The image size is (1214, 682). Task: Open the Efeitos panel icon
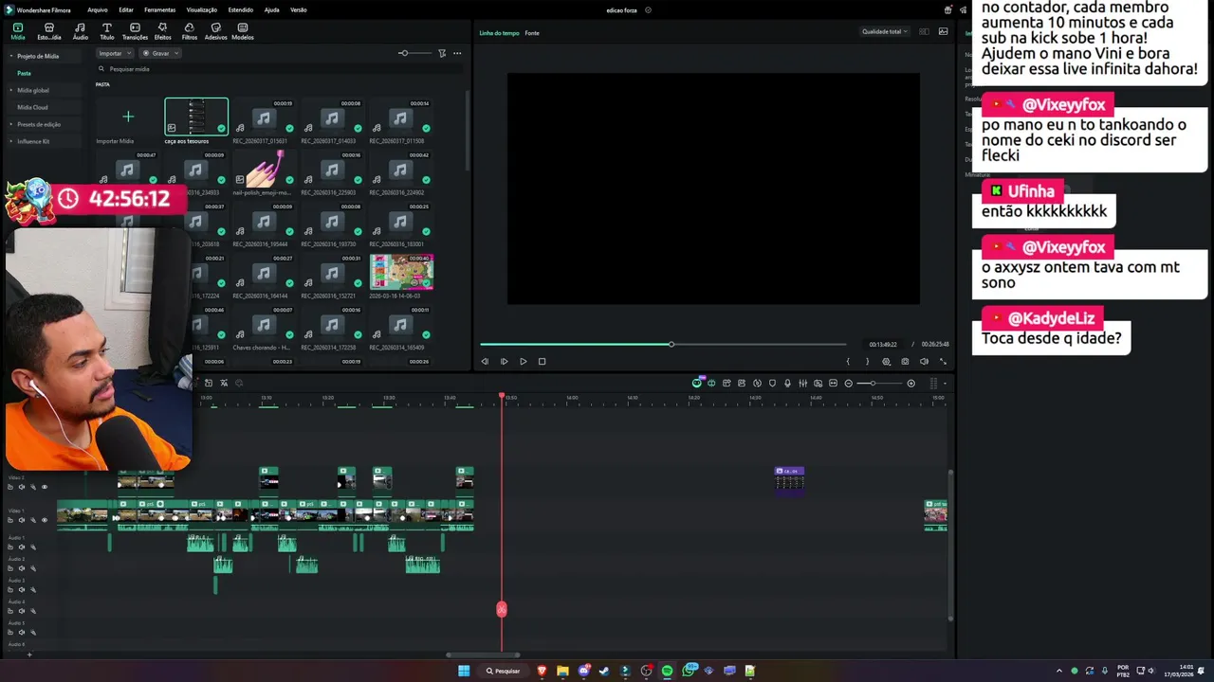pos(162,28)
